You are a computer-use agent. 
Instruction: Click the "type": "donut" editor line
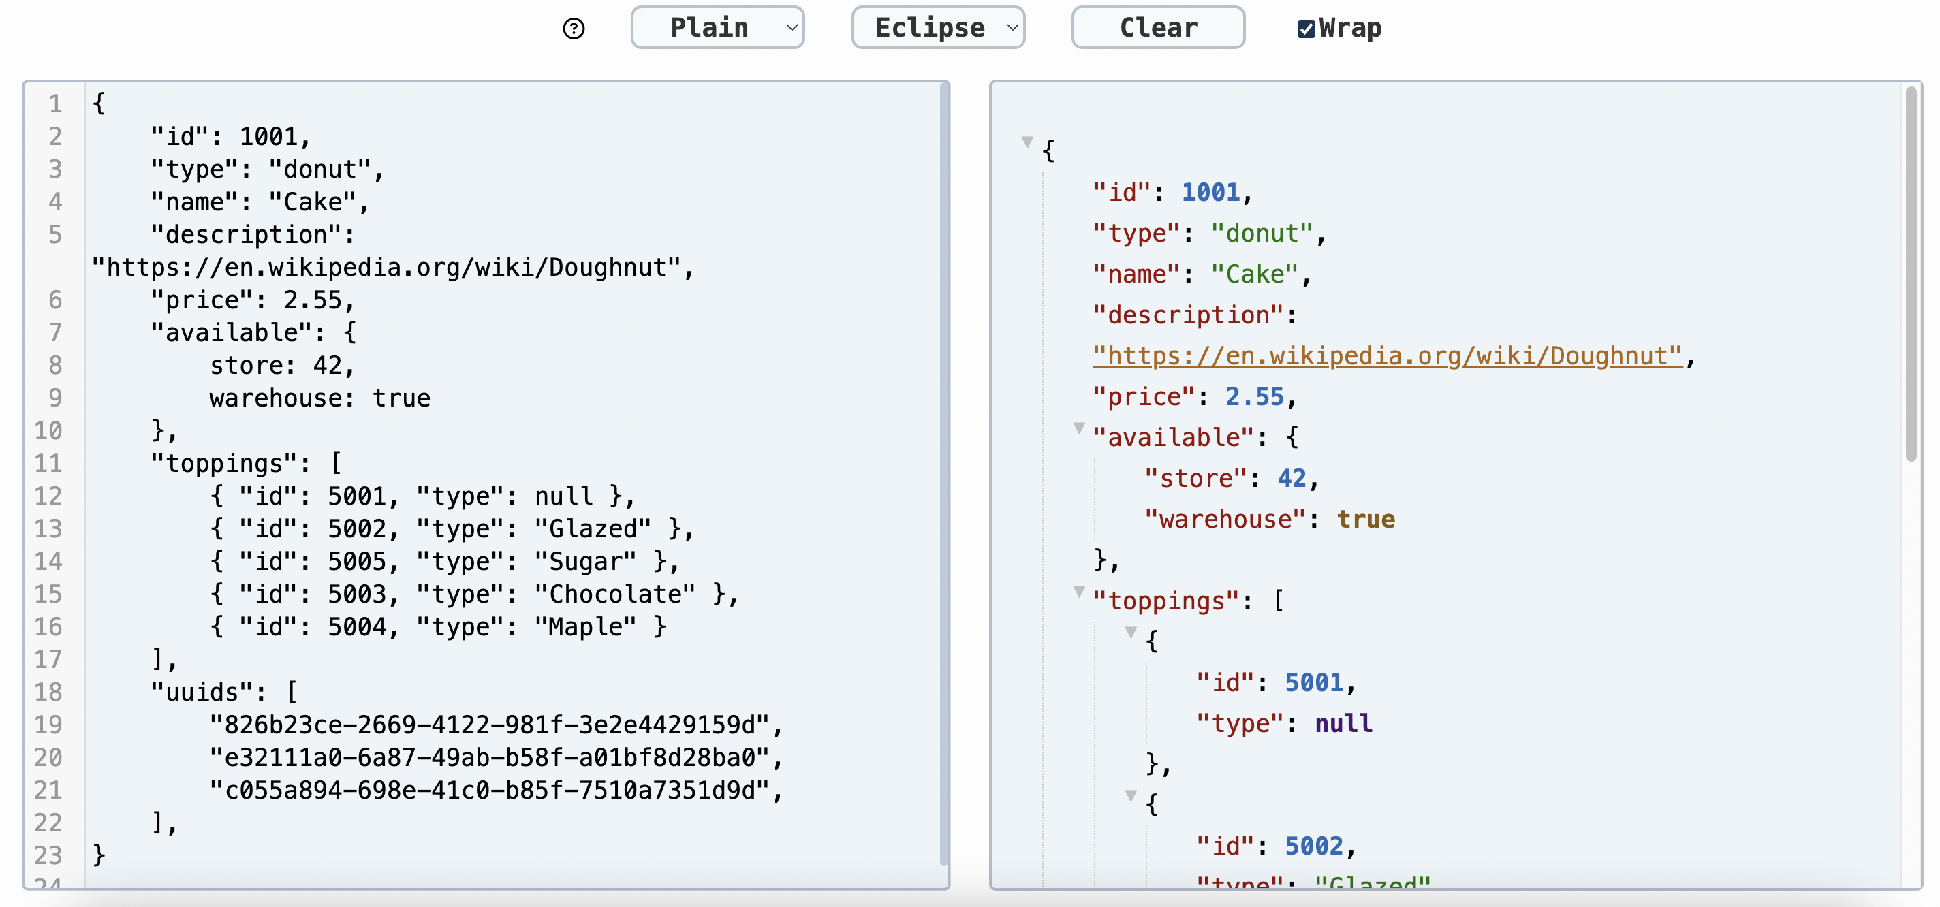(x=267, y=170)
